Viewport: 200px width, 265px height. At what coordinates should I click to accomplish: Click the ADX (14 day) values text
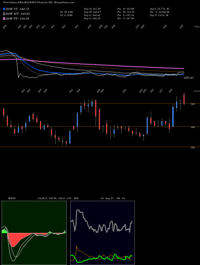point(112,198)
